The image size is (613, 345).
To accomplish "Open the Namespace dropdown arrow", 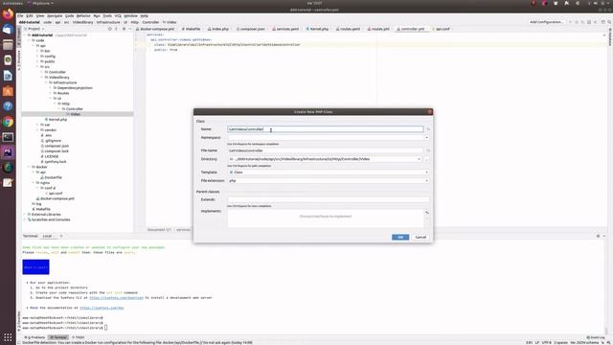I will pos(426,138).
